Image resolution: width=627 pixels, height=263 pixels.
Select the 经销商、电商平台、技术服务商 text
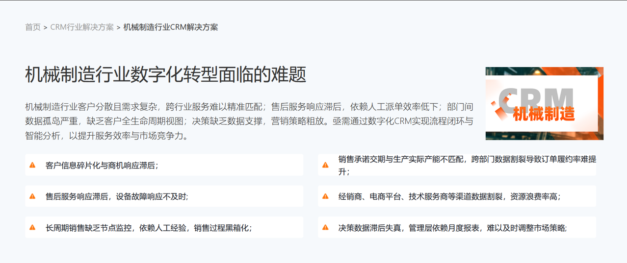[x=449, y=196]
